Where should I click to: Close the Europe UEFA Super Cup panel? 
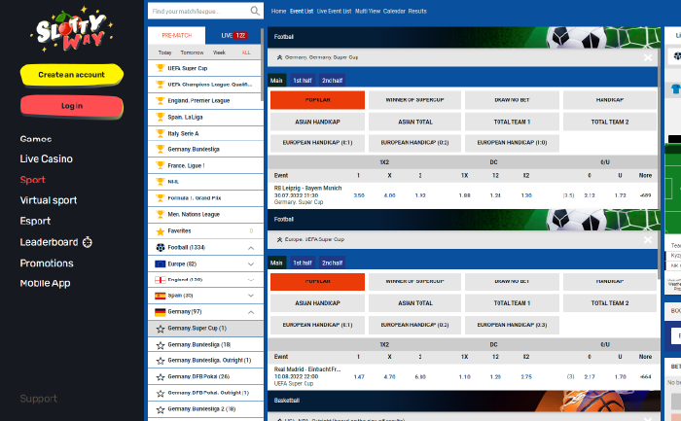pyautogui.click(x=648, y=239)
